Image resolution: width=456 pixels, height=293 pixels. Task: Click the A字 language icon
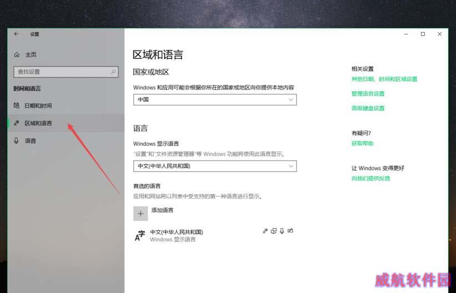(x=140, y=236)
